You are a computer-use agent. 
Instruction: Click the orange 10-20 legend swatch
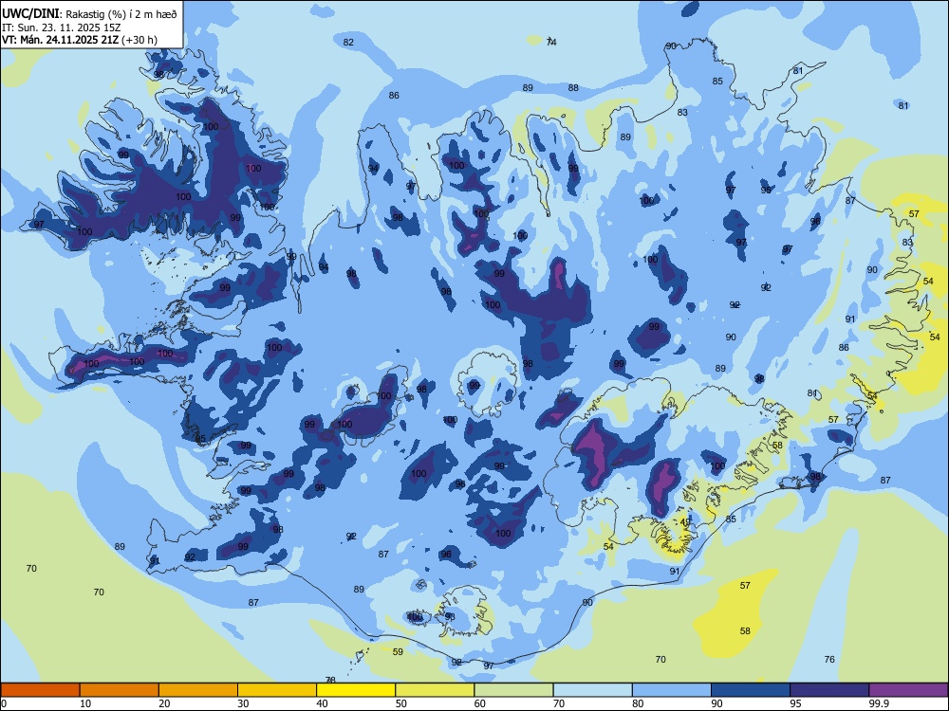coord(120,690)
